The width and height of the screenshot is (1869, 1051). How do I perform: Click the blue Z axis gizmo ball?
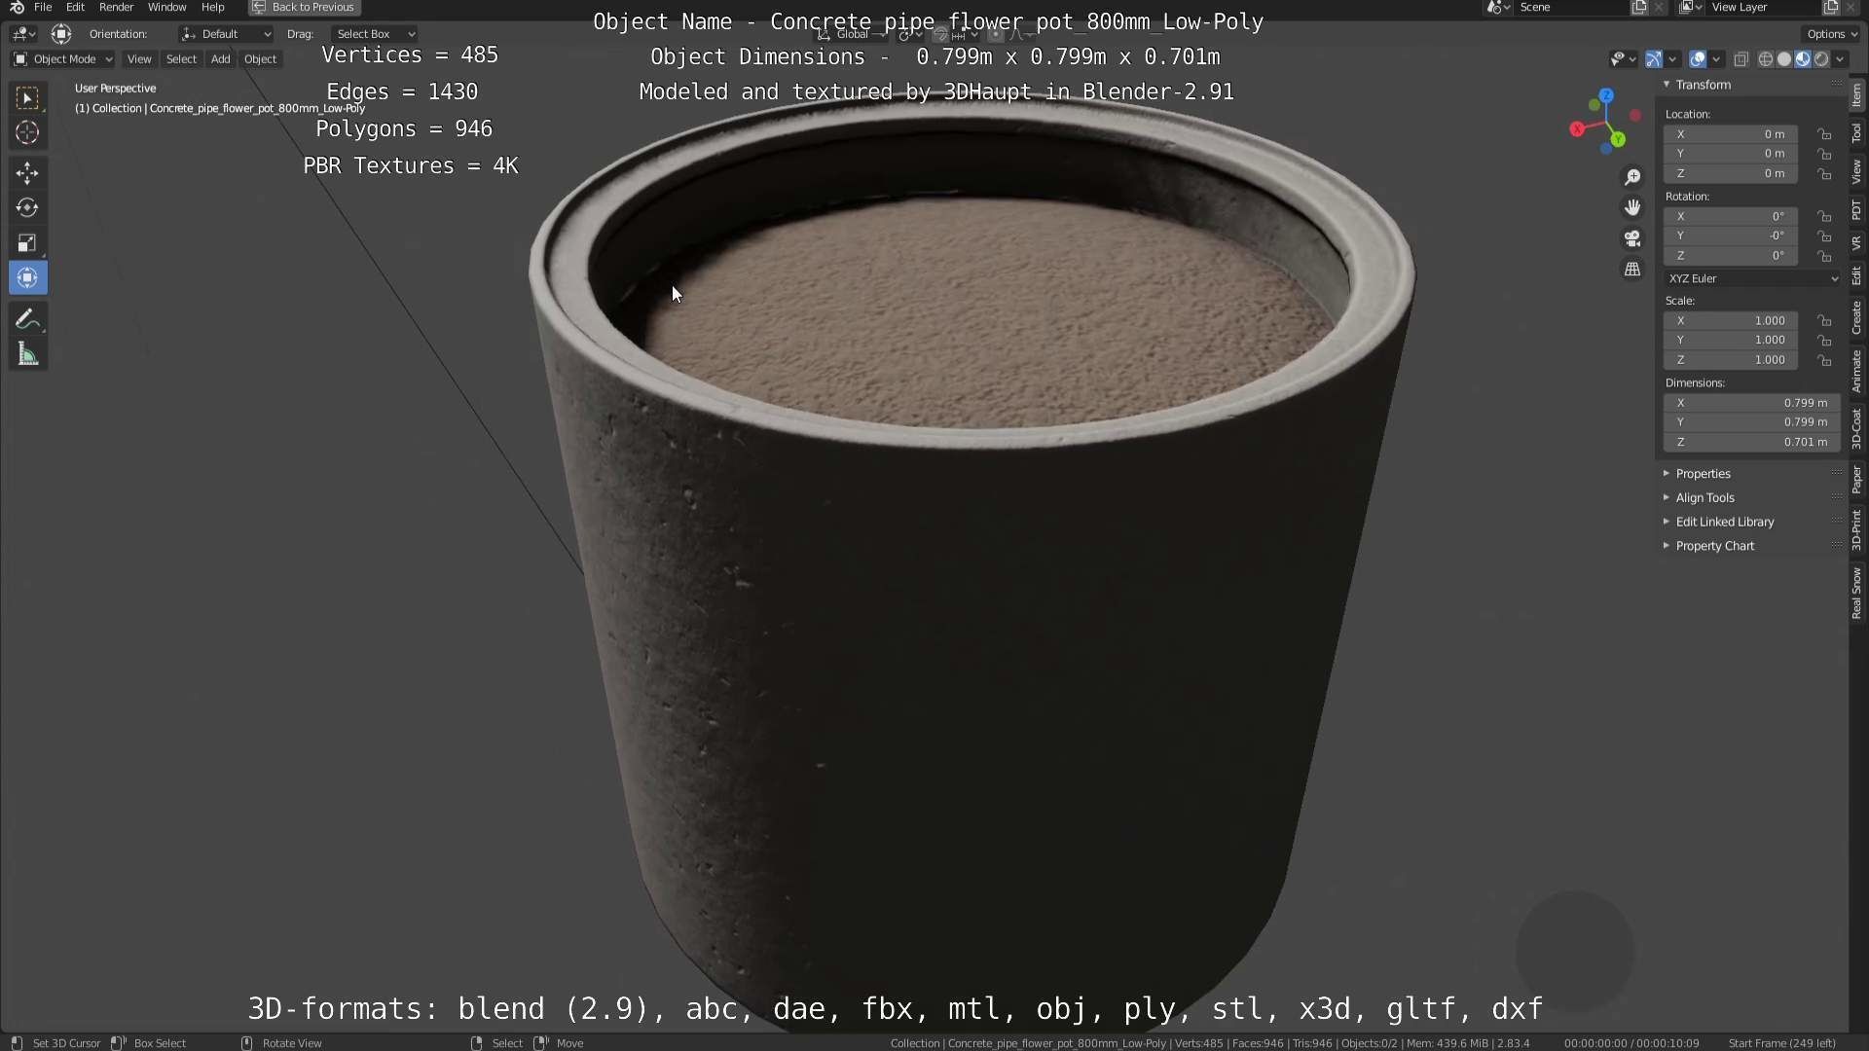(x=1606, y=95)
